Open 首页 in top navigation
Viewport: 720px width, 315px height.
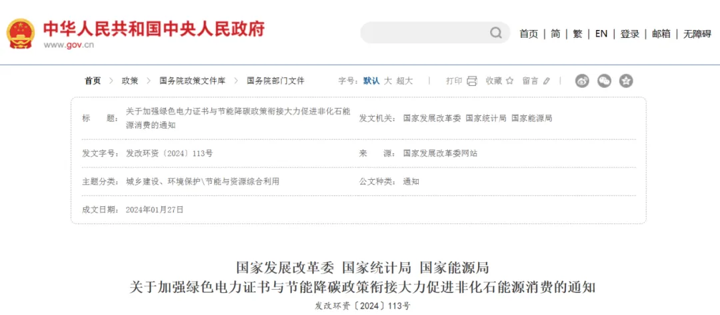click(x=529, y=34)
